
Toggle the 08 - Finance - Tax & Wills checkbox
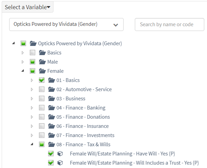(42, 145)
